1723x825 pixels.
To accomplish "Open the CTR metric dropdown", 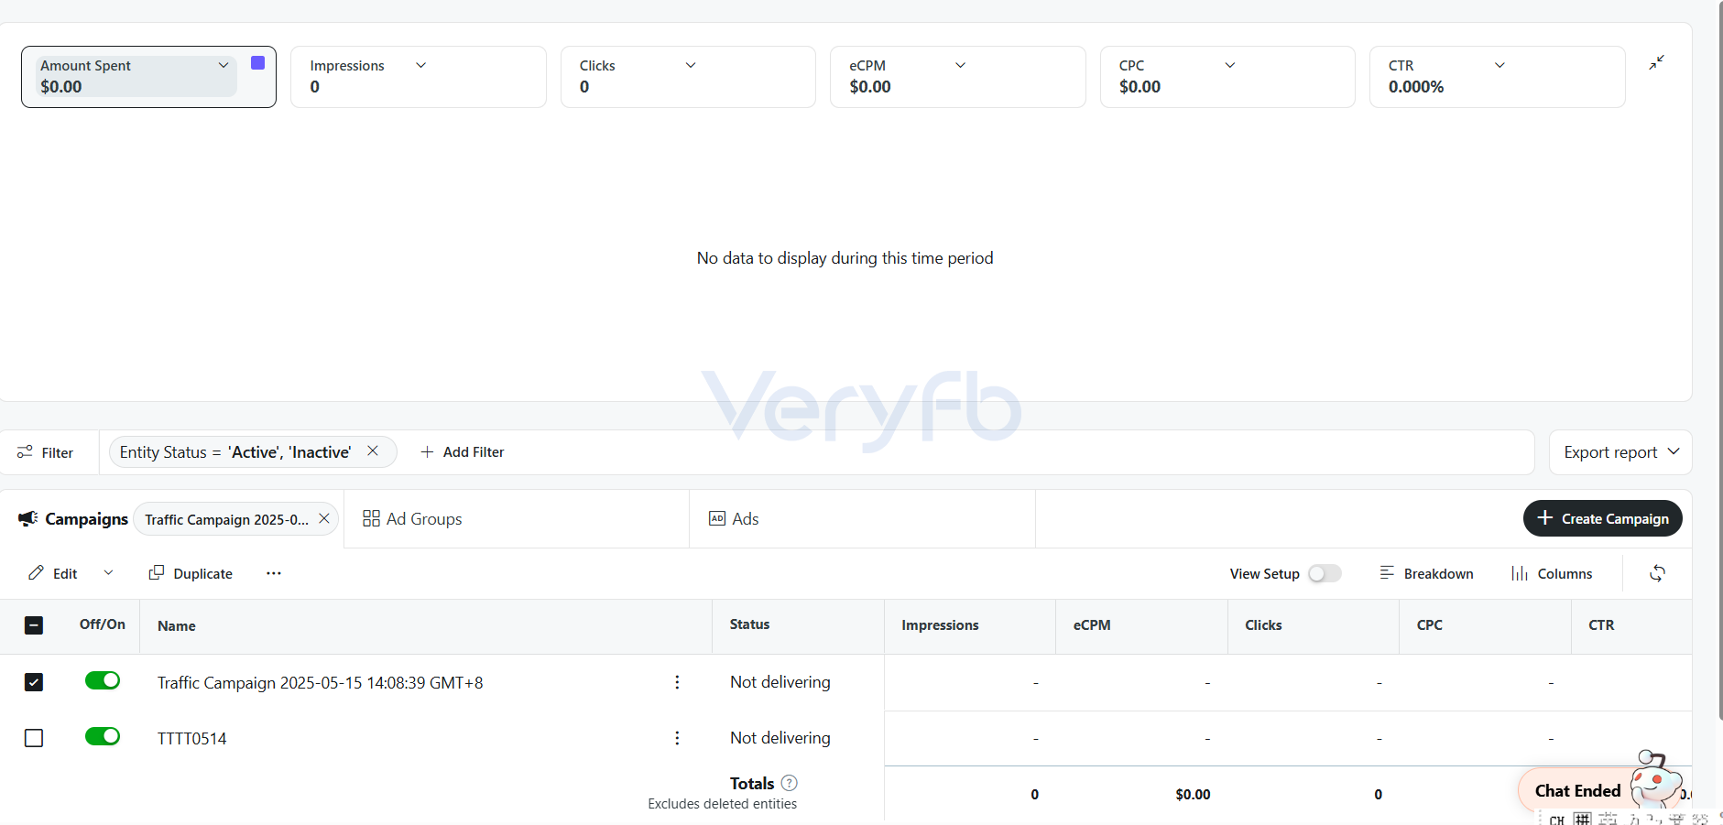I will tap(1499, 65).
